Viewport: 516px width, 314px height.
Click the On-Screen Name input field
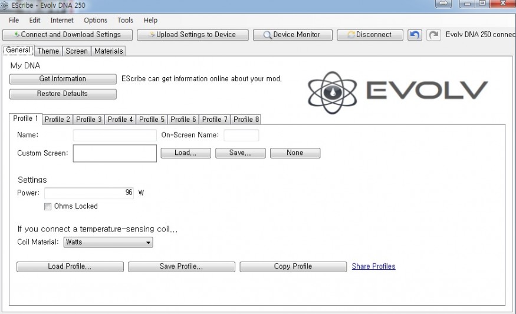(x=241, y=135)
